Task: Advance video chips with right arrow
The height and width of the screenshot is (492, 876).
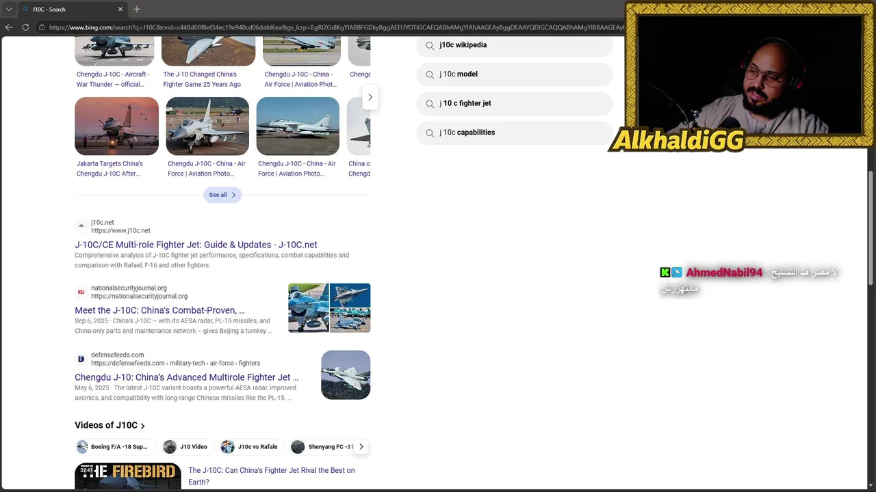Action: pos(361,447)
